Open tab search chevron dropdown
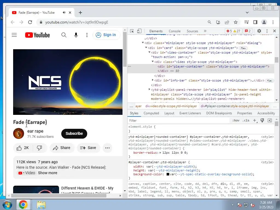 247,13
